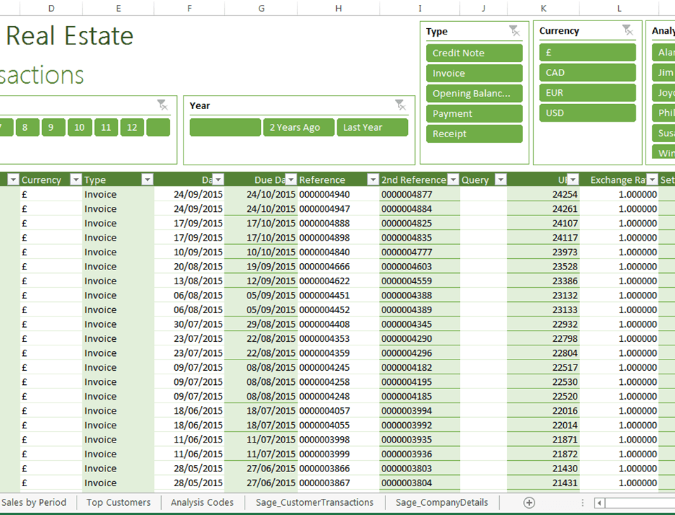Select Last Year in Year slicer

click(x=373, y=127)
